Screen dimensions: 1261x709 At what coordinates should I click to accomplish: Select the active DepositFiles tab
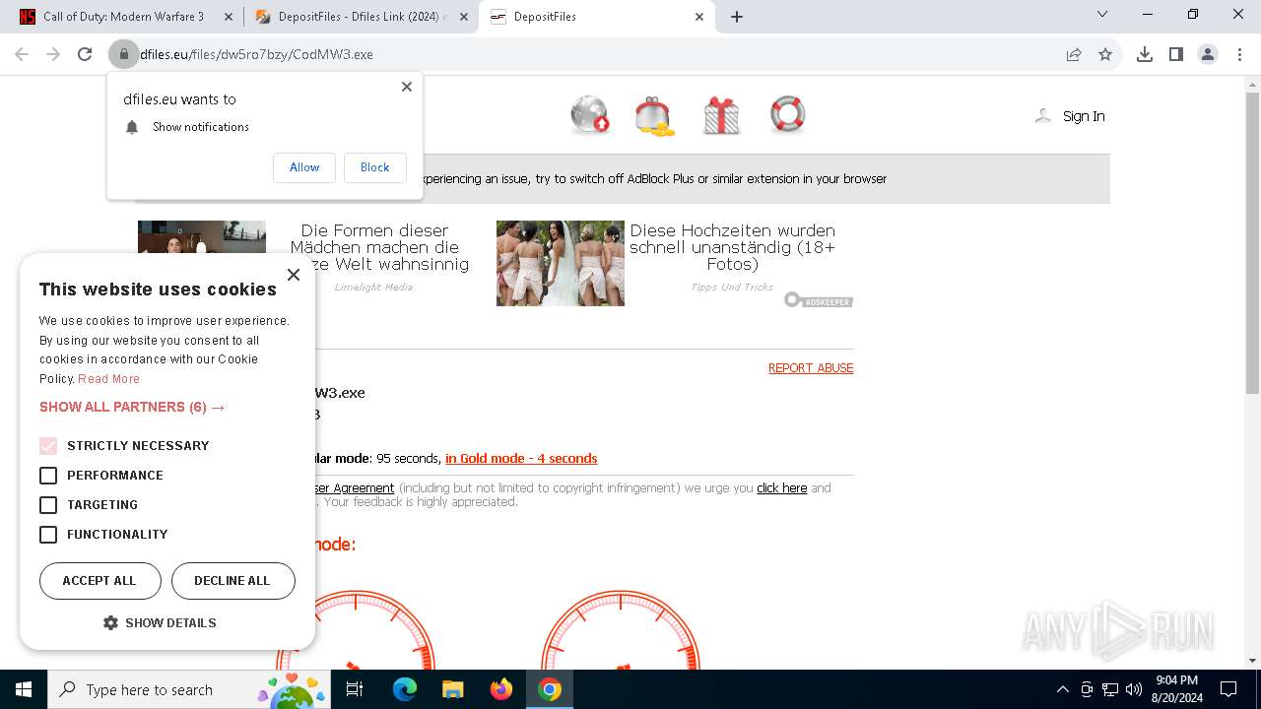595,17
